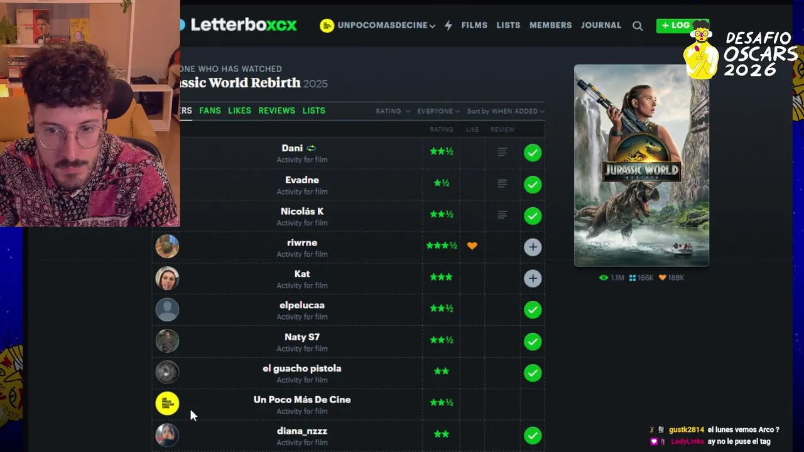Open the EVERYONE filter dropdown
Viewport: 804px width, 452px height.
click(x=438, y=111)
